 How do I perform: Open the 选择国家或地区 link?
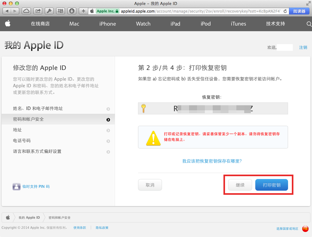point(287,228)
